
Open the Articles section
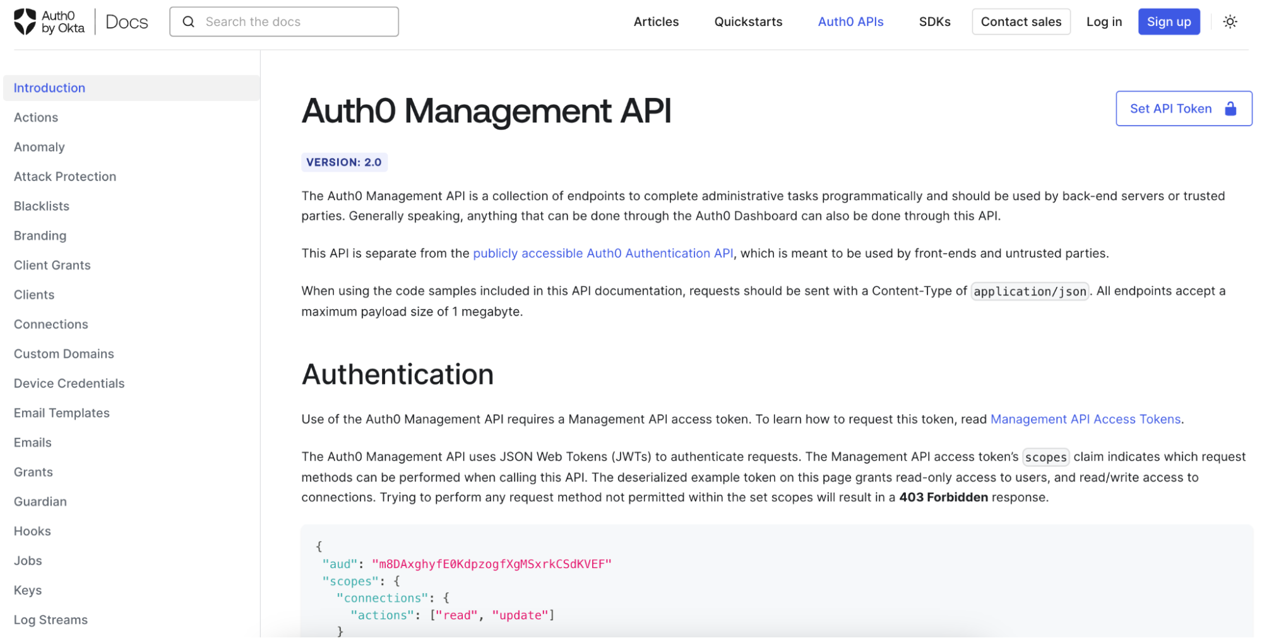coord(655,21)
